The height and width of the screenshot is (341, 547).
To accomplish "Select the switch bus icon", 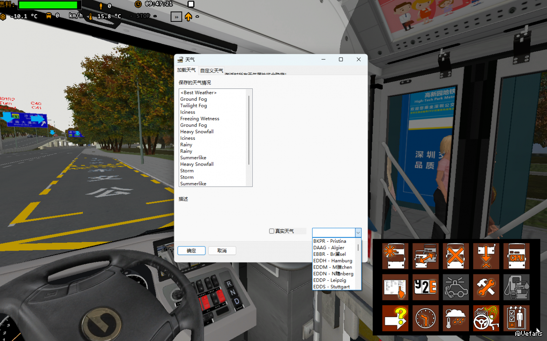I will 425,256.
